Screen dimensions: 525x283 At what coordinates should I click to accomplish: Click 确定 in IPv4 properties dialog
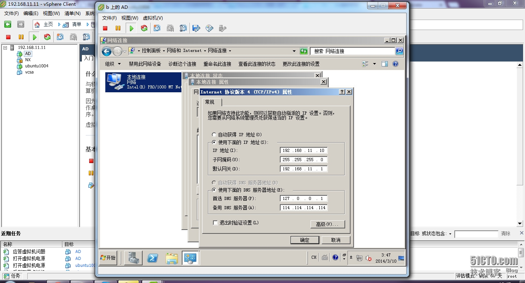point(305,240)
